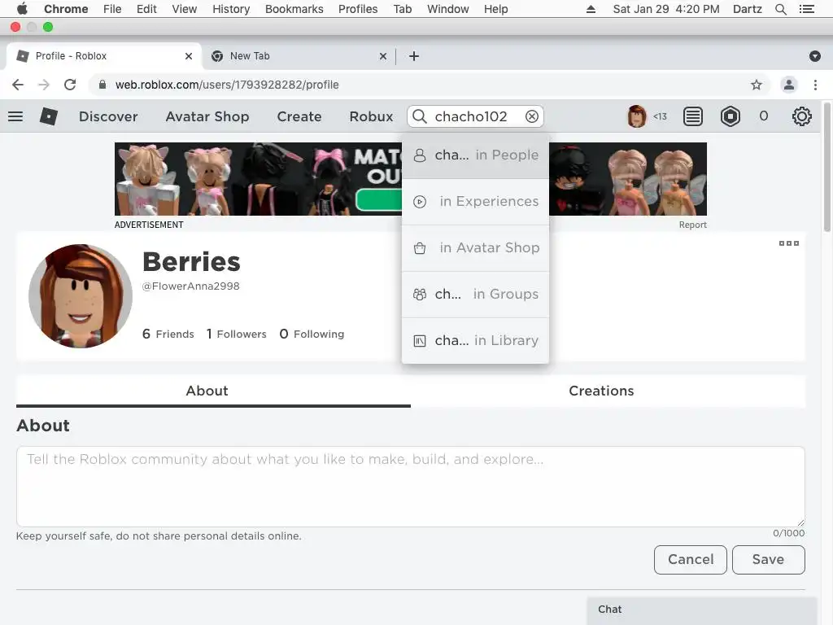The image size is (833, 625).
Task: View the 6 Friends list
Action: click(168, 334)
